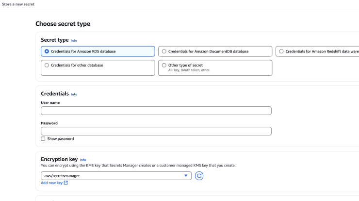359x201 pixels.
Task: Click the Add new key link
Action: tap(52, 183)
